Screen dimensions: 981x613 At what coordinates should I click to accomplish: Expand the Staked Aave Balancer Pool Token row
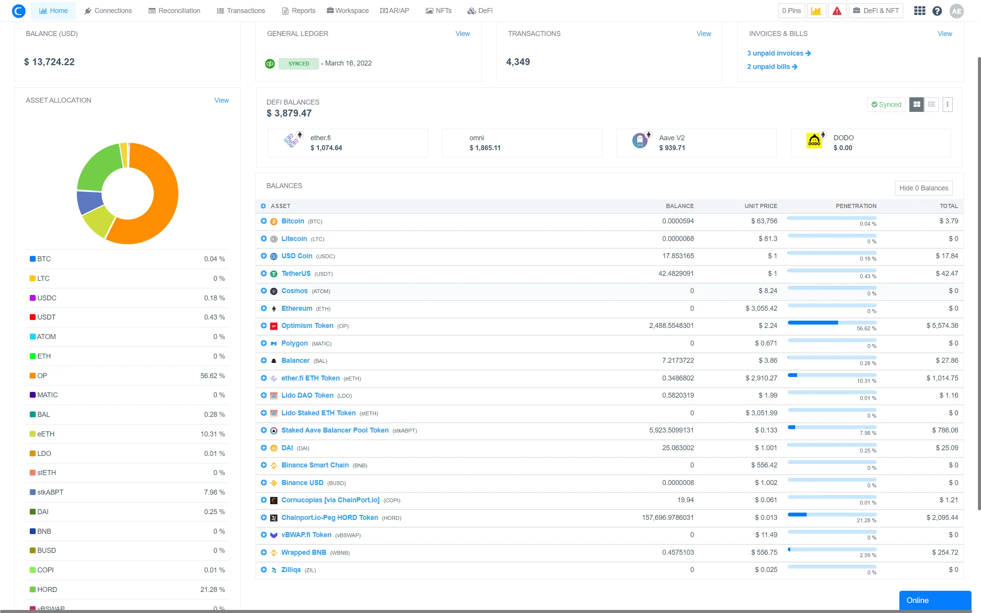[x=264, y=430]
